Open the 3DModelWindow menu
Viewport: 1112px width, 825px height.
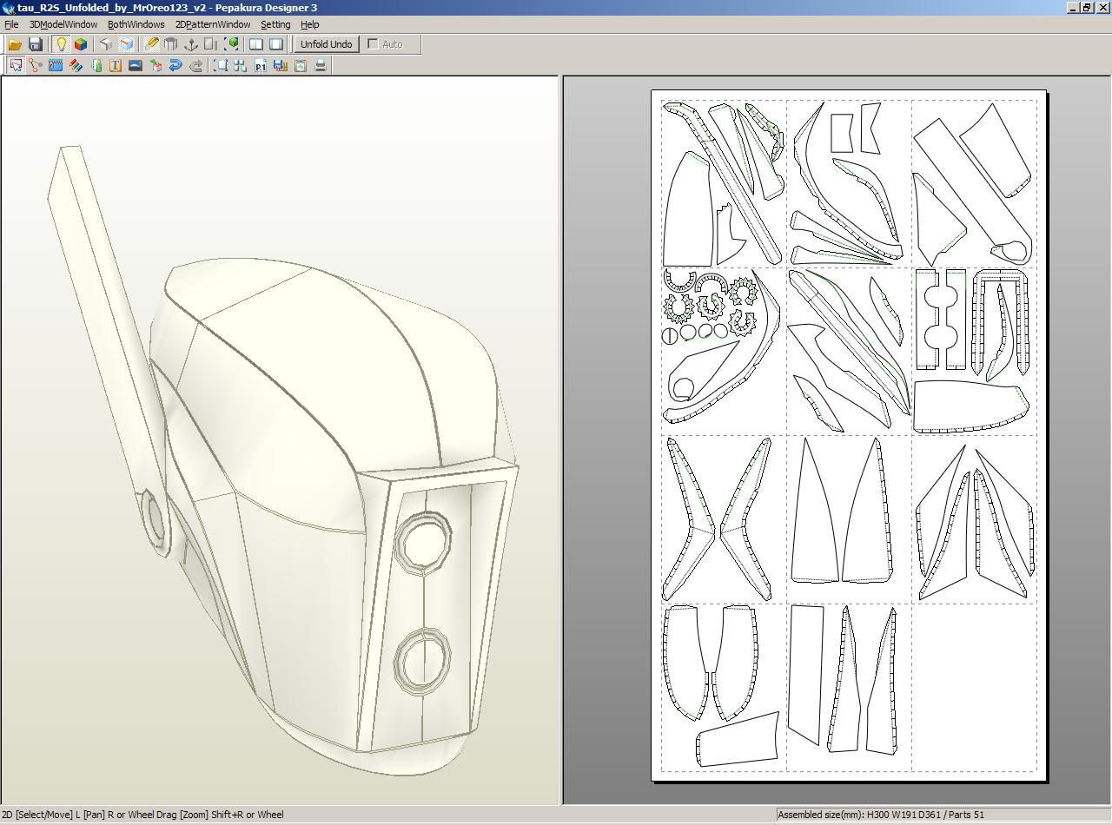click(63, 24)
